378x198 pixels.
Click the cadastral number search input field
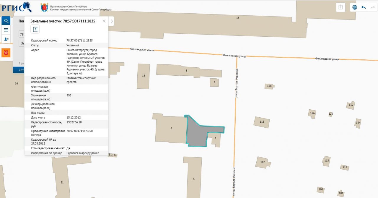(22, 34)
